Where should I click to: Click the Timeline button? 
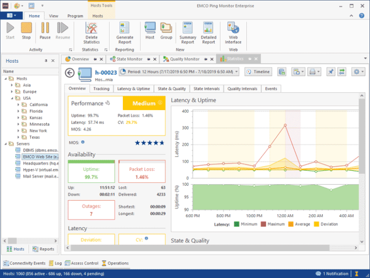pyautogui.click(x=258, y=72)
